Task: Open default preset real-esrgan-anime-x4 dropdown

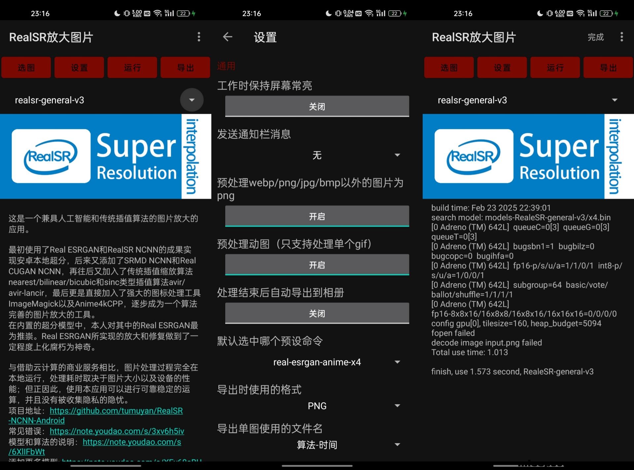Action: coord(317,362)
